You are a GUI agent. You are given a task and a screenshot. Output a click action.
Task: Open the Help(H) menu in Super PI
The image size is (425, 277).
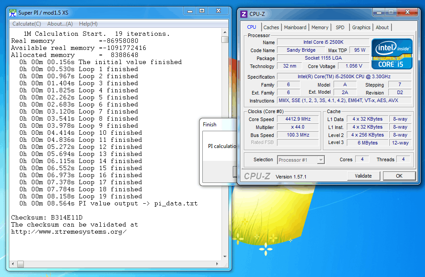coord(88,24)
